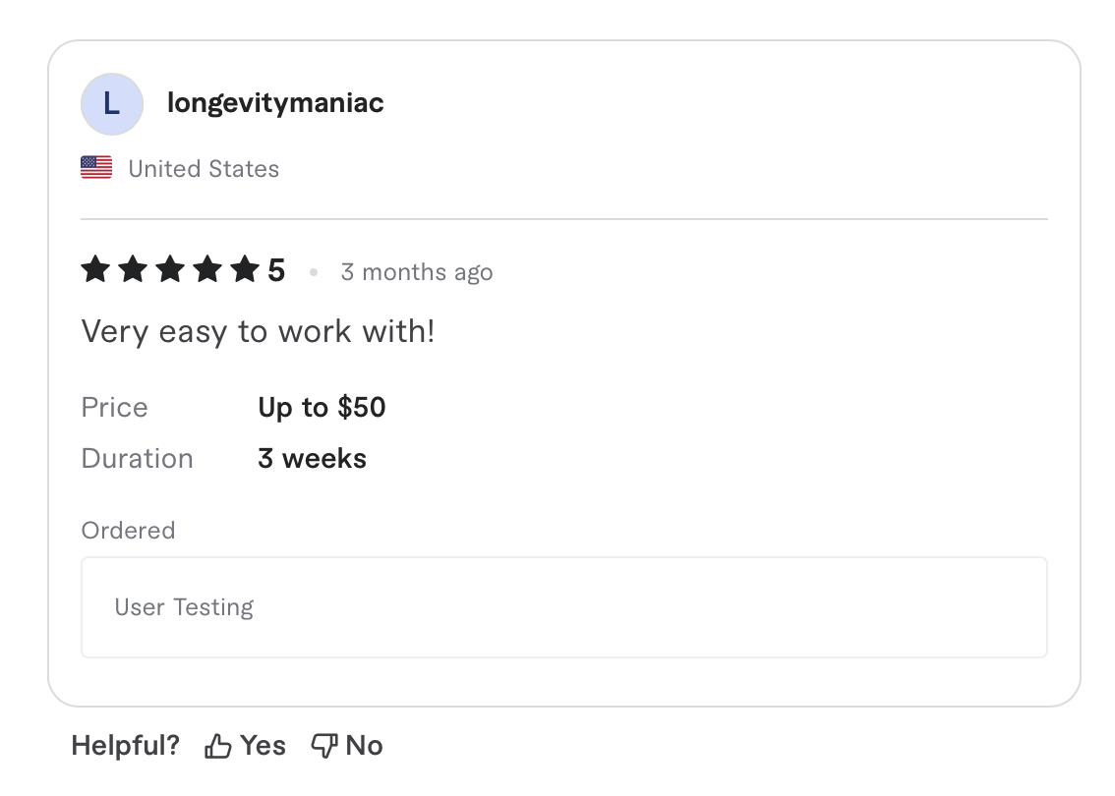The height and width of the screenshot is (796, 1115).
Task: Click the thumbs up icon
Action: [x=217, y=745]
